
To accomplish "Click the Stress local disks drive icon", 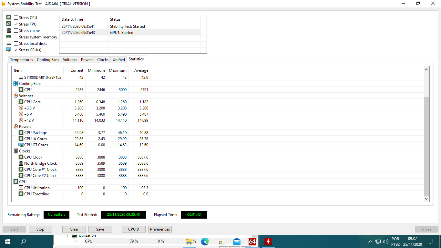I will tap(9, 44).
